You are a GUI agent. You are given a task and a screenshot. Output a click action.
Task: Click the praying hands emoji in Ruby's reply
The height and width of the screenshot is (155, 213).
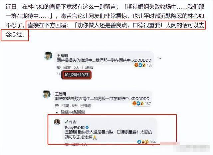(x=95, y=137)
